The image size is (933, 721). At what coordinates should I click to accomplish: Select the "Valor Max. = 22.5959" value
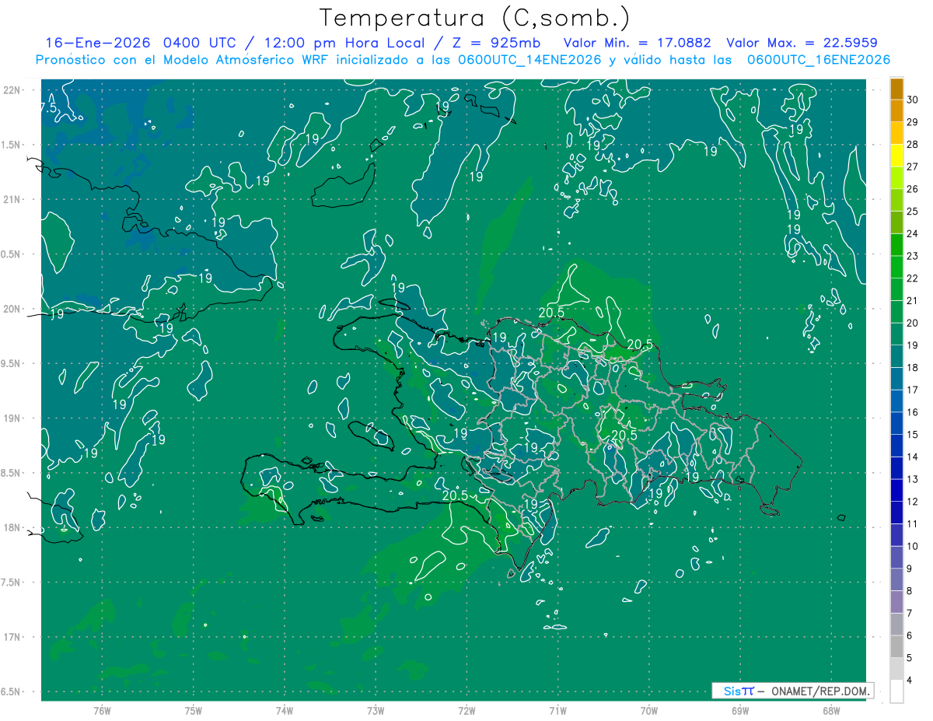point(802,43)
